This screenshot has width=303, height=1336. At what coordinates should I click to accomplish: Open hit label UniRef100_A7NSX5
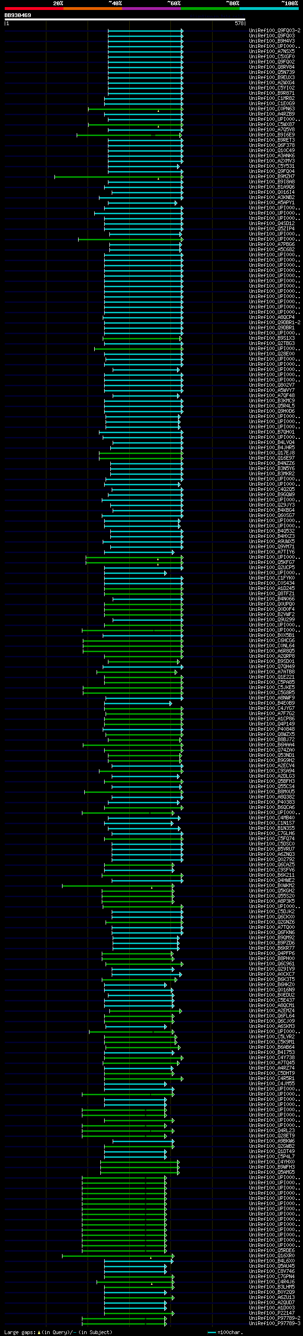272,51
